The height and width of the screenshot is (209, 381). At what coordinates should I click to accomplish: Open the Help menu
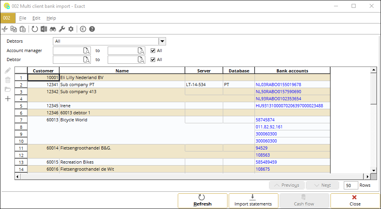pyautogui.click(x=51, y=18)
